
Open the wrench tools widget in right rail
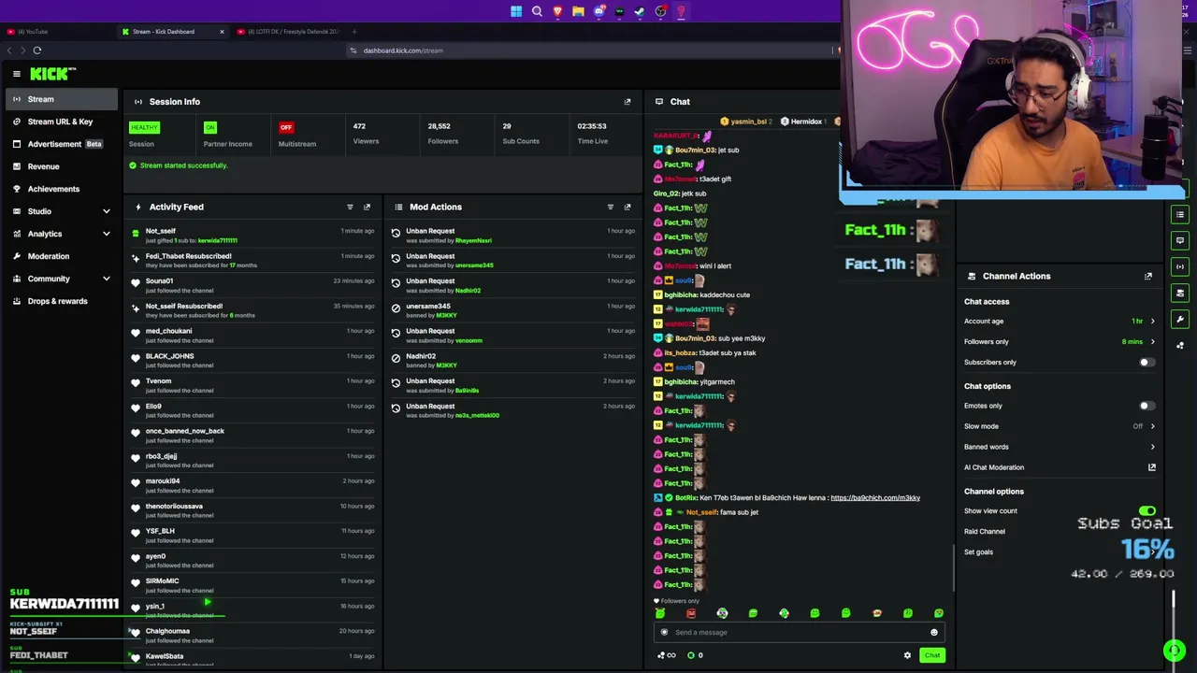click(x=1180, y=320)
